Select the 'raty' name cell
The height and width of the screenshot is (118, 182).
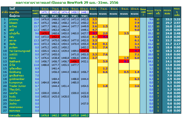click(20, 37)
